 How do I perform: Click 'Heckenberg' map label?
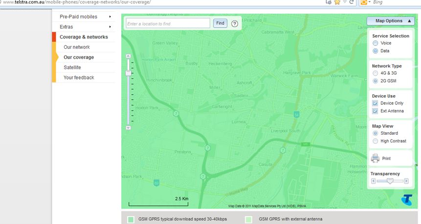(220, 63)
